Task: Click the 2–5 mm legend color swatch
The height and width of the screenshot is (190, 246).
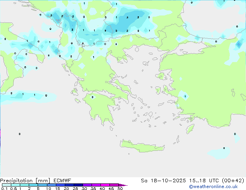Action: [x=33, y=185]
